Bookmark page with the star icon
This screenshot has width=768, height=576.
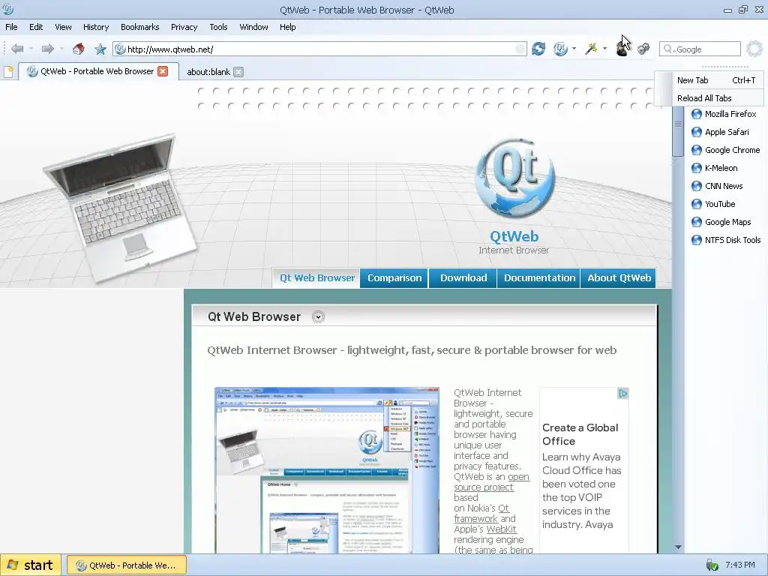point(100,49)
